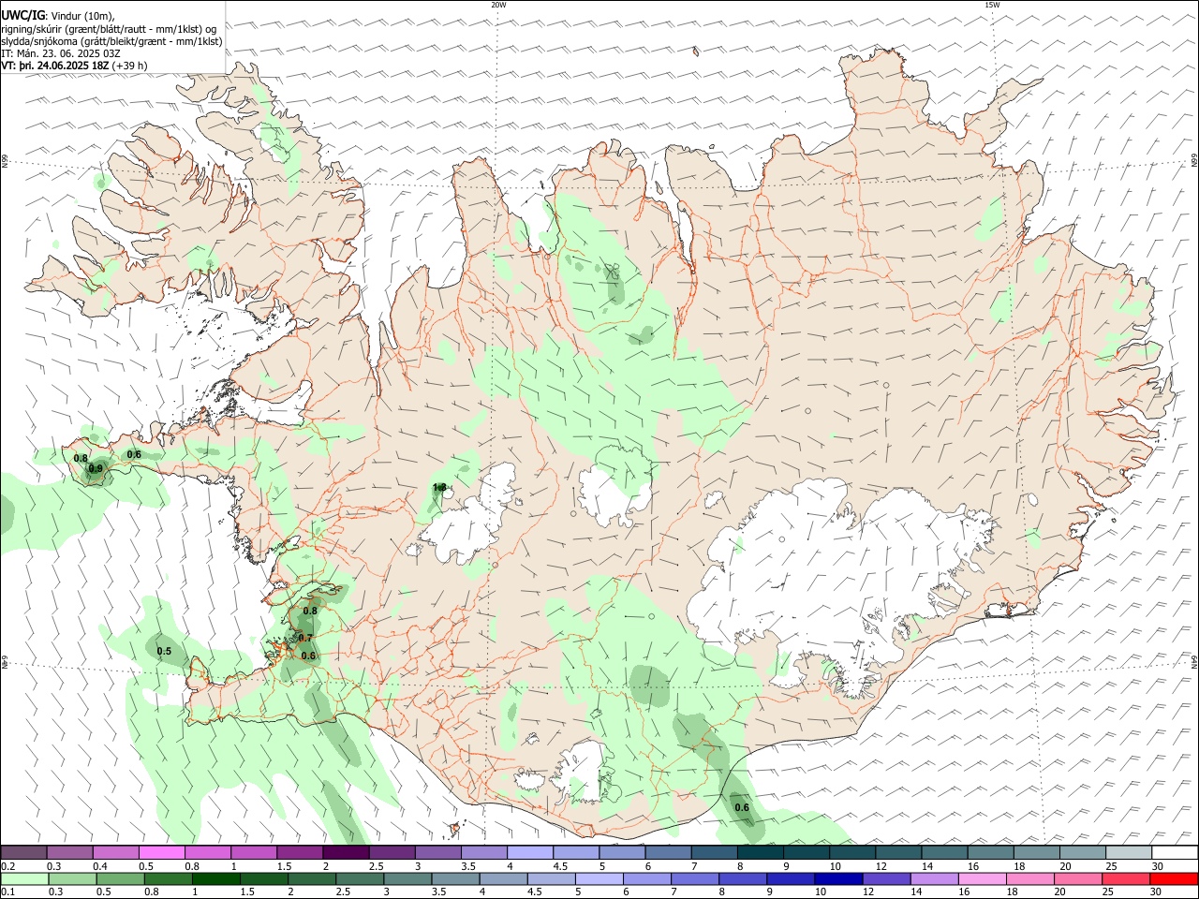The width and height of the screenshot is (1199, 899).
Task: Select the light periwinkle swatch at 4 in the upper legend row
Action: coord(530,853)
